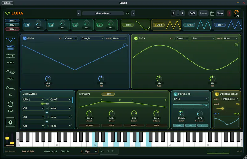Screen dimensions: 247x159
Task: Enable envelope 1-SHOT mode
Action: click(x=89, y=125)
